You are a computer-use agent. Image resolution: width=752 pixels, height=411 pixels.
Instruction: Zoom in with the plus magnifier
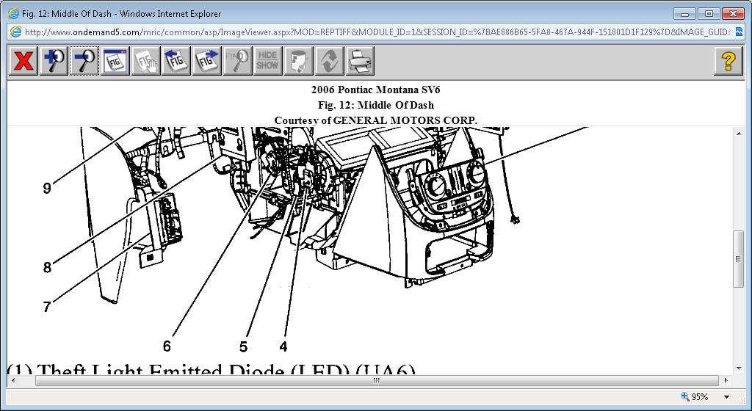(54, 61)
